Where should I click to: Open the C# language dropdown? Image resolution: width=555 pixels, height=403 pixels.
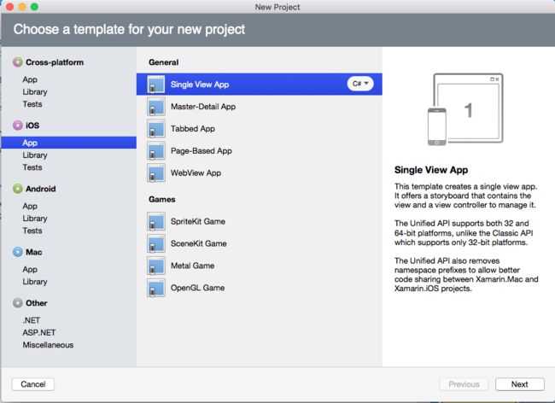pyautogui.click(x=360, y=84)
